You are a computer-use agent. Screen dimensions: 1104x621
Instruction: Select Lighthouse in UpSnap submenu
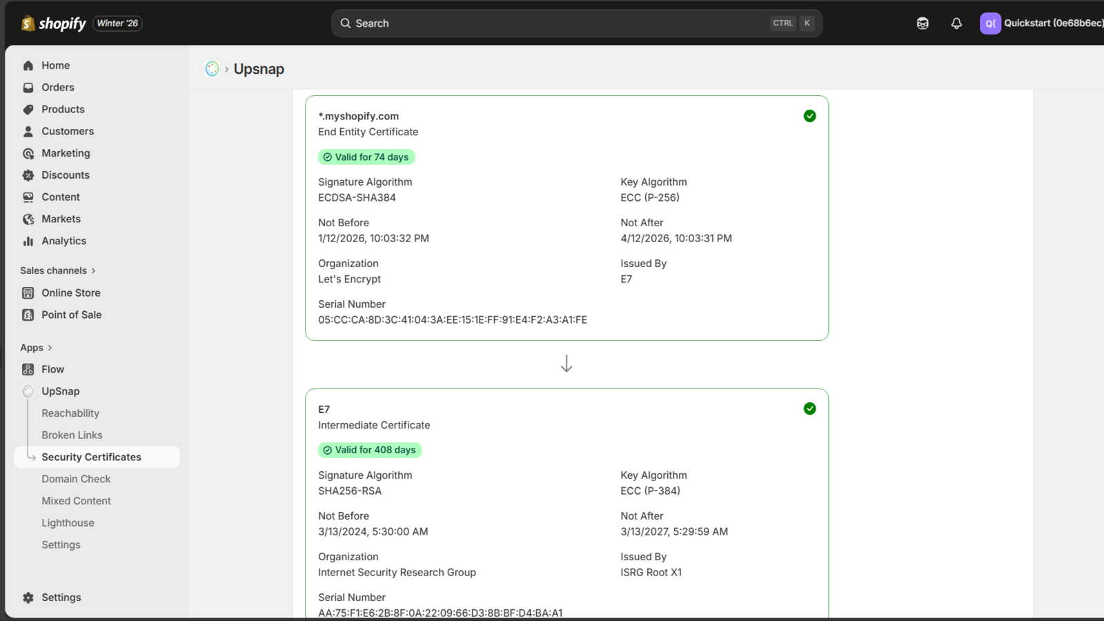coord(68,523)
